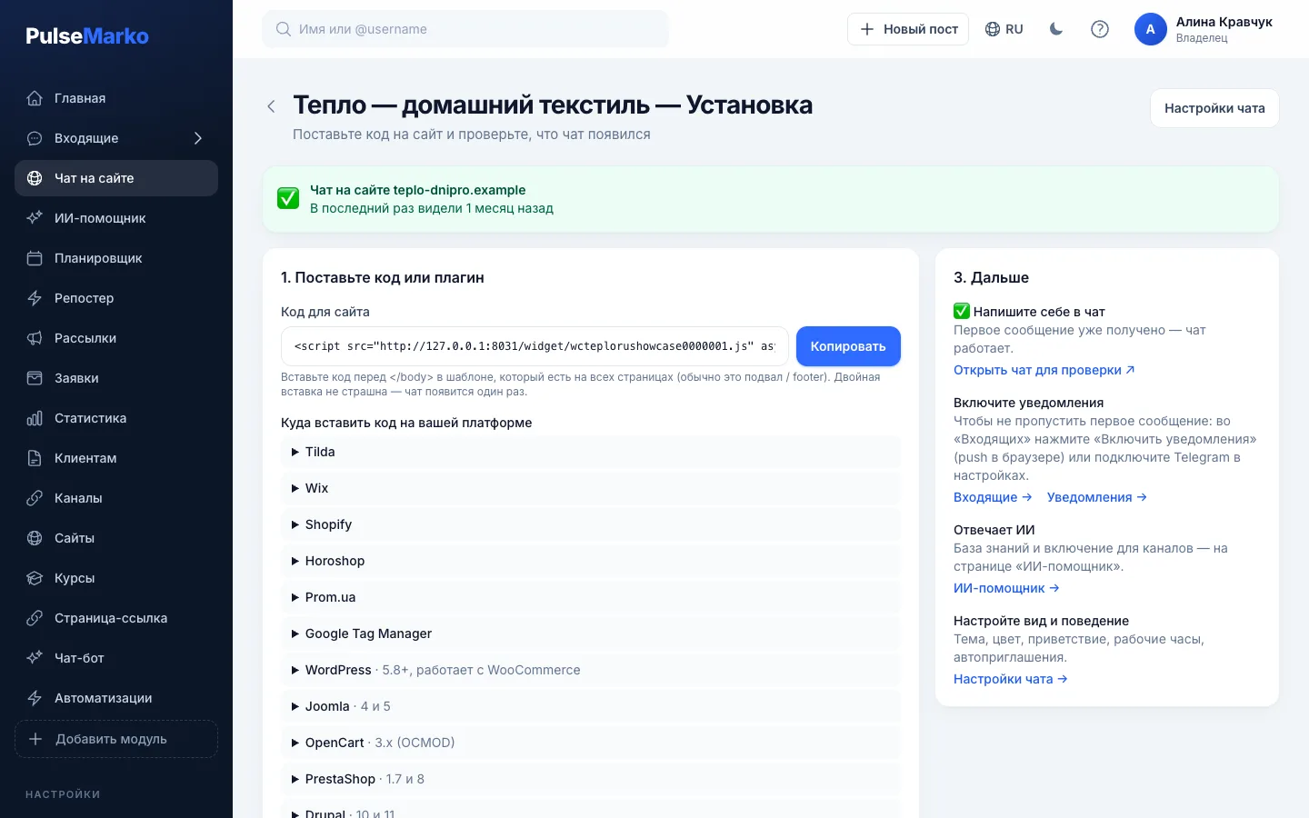Click the Настройки чата button at top

point(1214,108)
